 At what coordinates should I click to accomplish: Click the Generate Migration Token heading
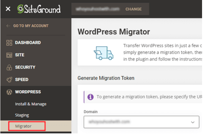pos(106,78)
